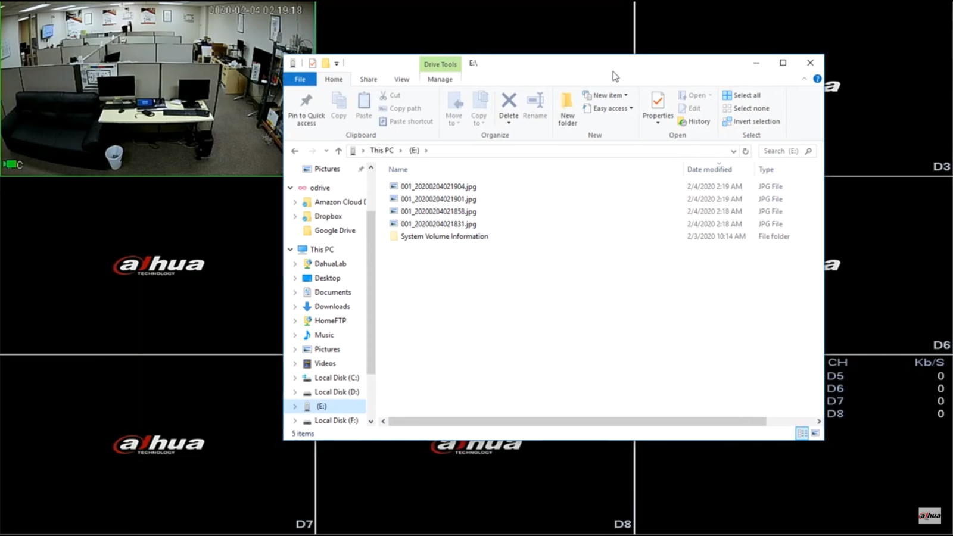Select Desktop in the navigation pane
This screenshot has height=536, width=953.
pyautogui.click(x=327, y=278)
